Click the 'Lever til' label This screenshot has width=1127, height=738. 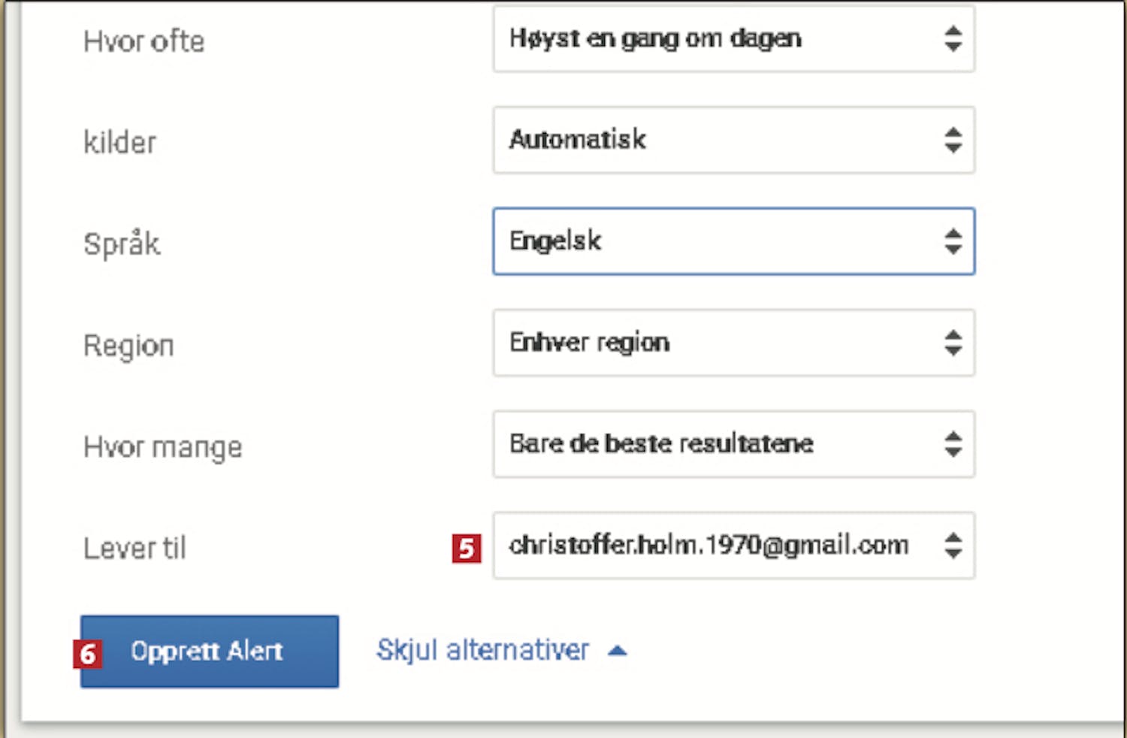(x=134, y=548)
